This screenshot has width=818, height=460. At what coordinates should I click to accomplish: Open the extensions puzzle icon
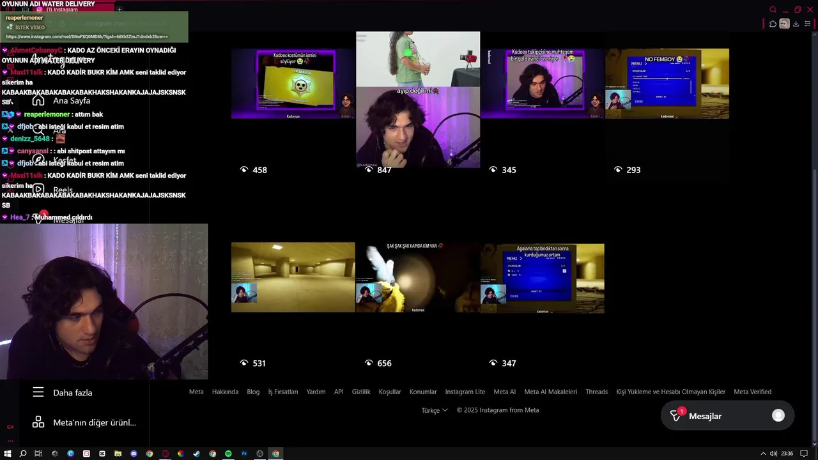[773, 24]
